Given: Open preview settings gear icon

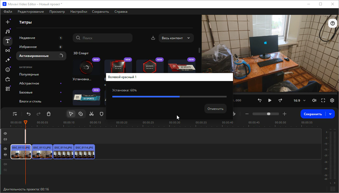Looking at the screenshot, I should (x=332, y=100).
